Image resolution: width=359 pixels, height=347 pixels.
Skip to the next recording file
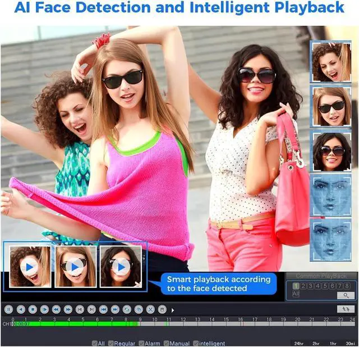(x=115, y=309)
